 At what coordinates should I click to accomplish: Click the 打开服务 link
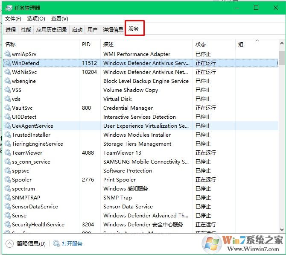pyautogui.click(x=72, y=243)
